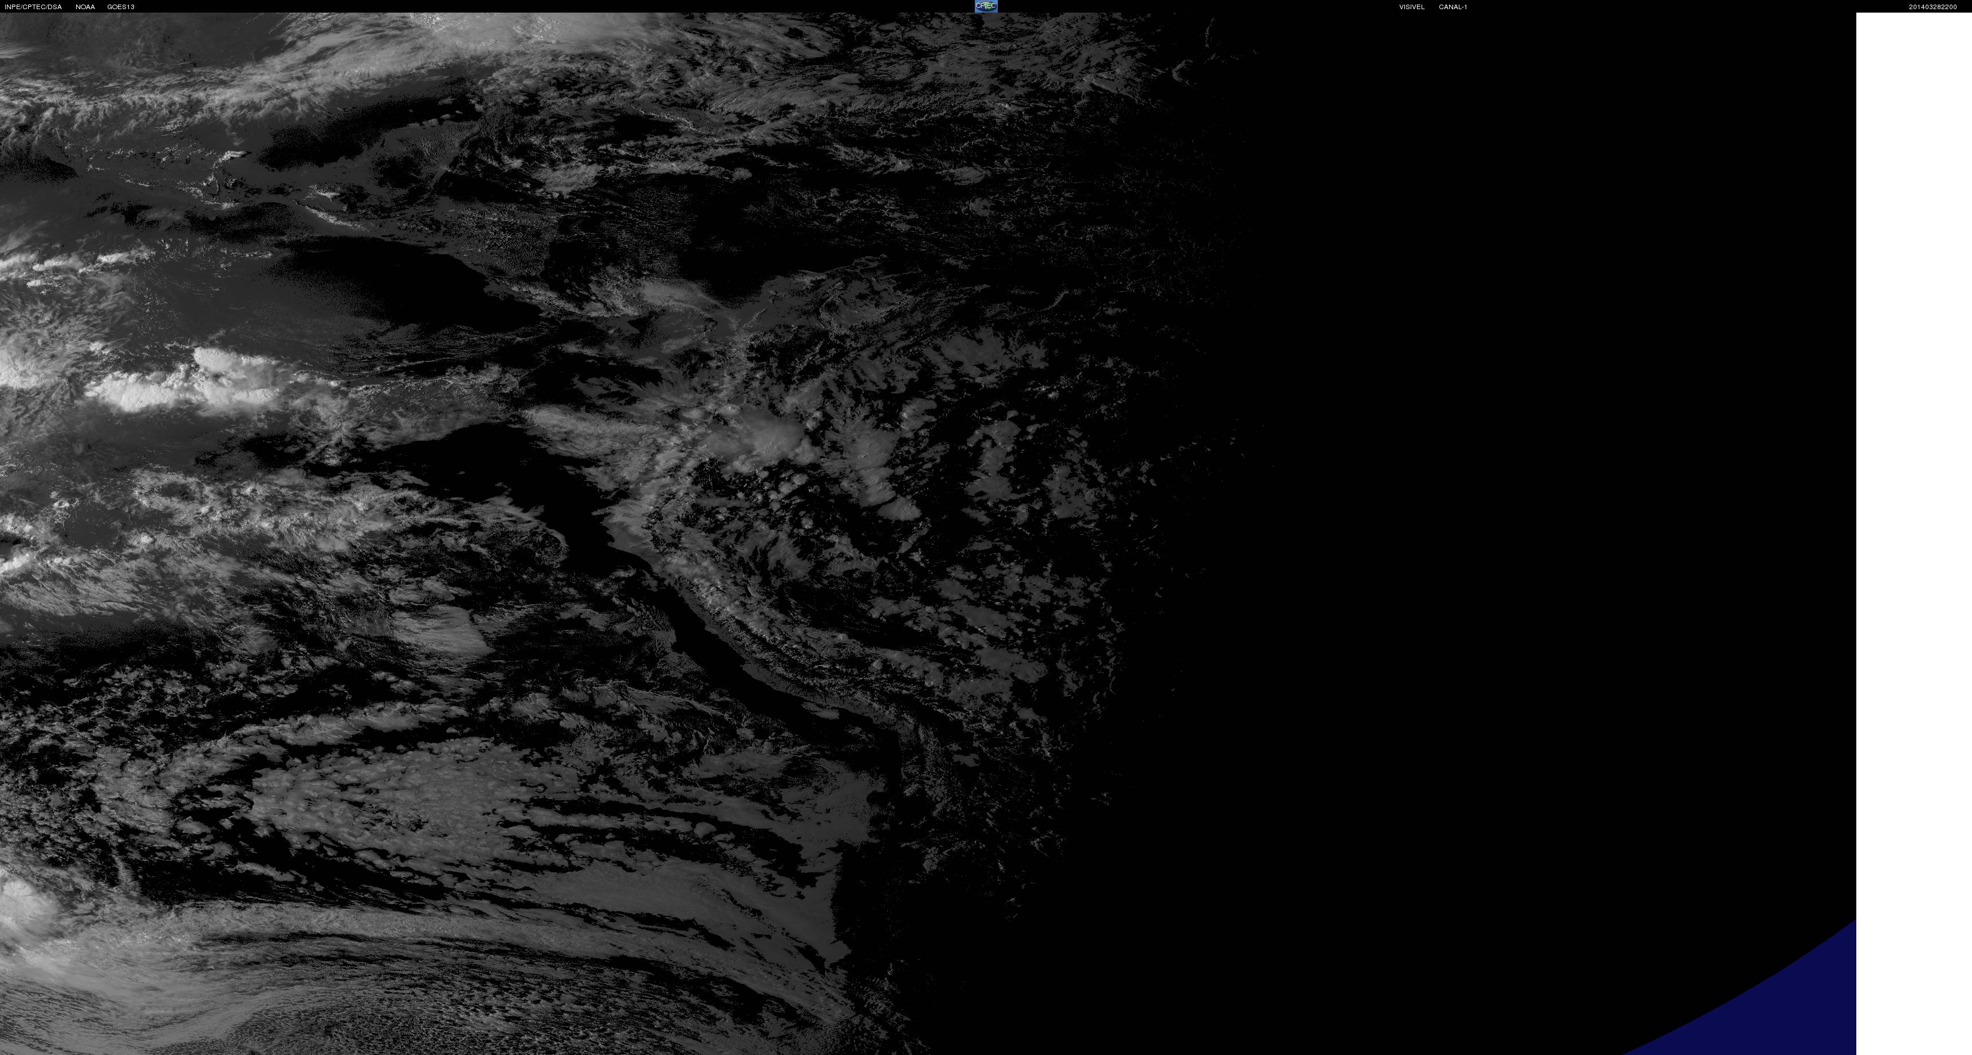Click the CANAL-1 label
The height and width of the screenshot is (1055, 1972).
pos(1452,7)
